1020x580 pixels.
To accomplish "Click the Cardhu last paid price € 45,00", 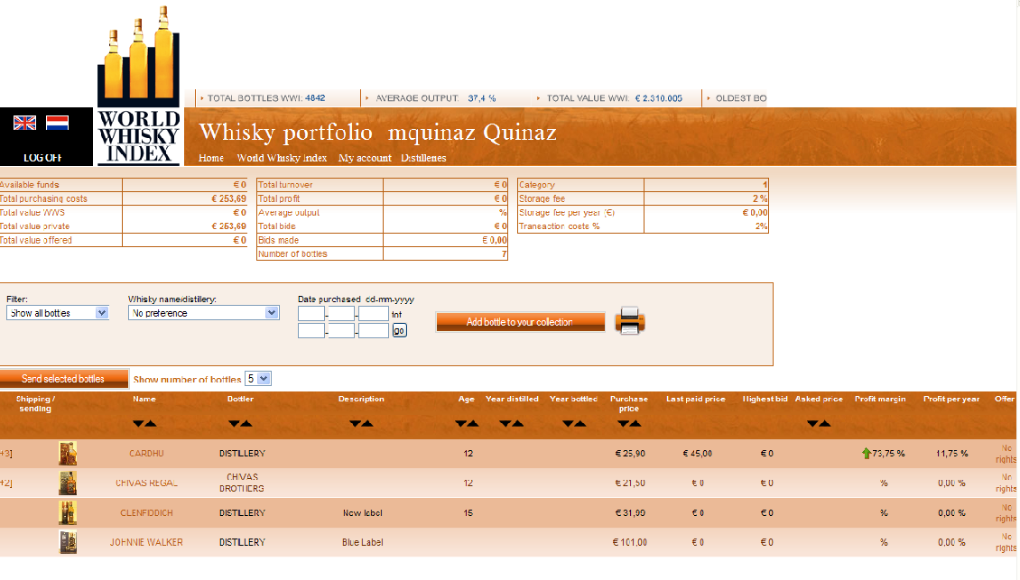I will click(698, 453).
